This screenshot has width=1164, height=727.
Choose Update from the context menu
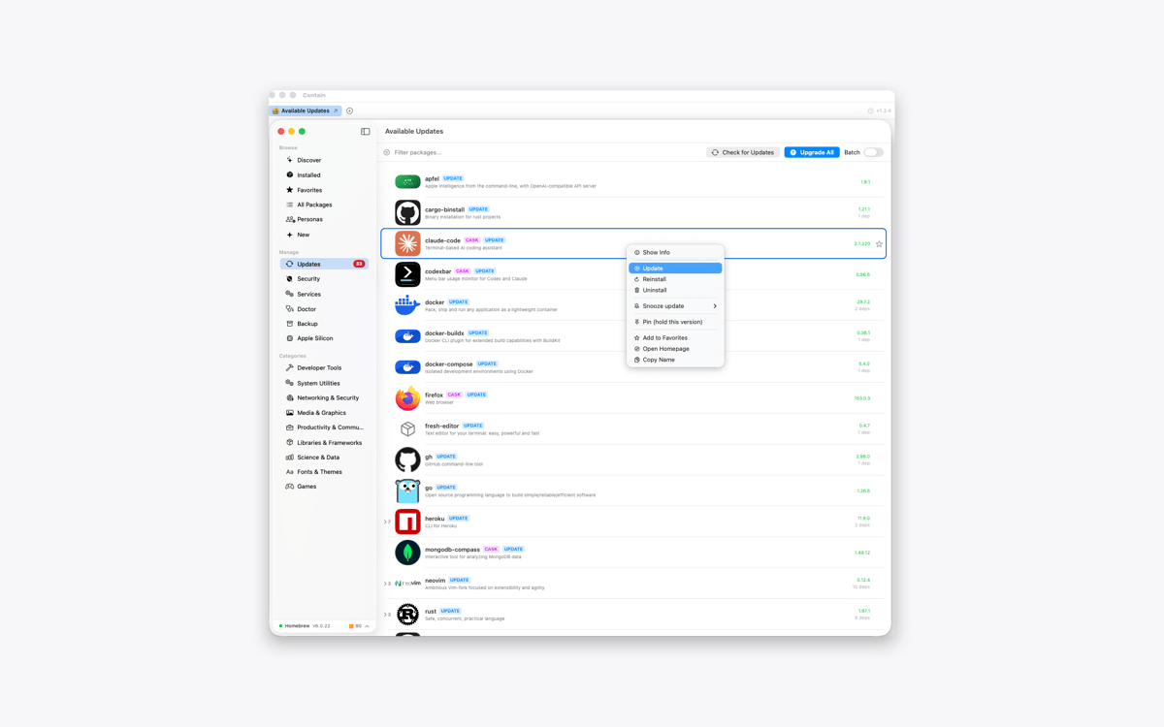point(675,269)
